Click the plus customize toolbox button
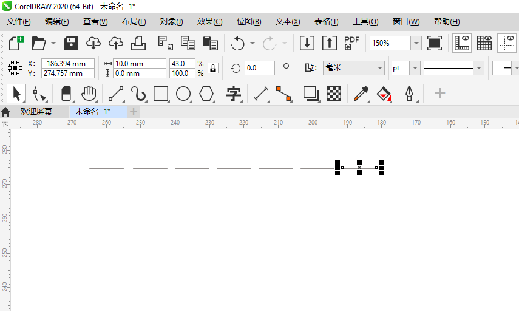The height and width of the screenshot is (311, 519). coord(440,94)
